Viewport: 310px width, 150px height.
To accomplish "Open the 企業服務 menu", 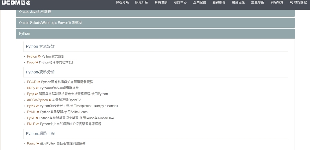I will click(x=199, y=2).
